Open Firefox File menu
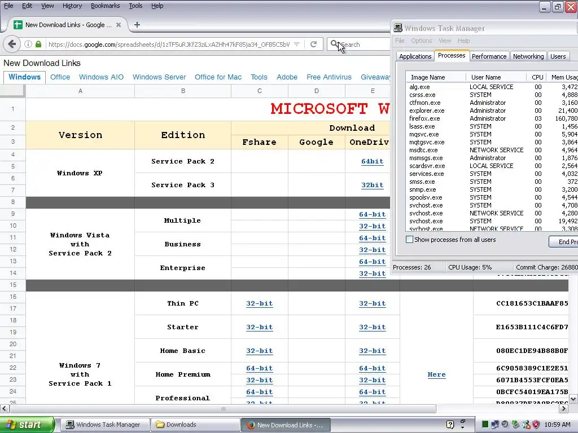This screenshot has width=578, height=433. pos(8,6)
